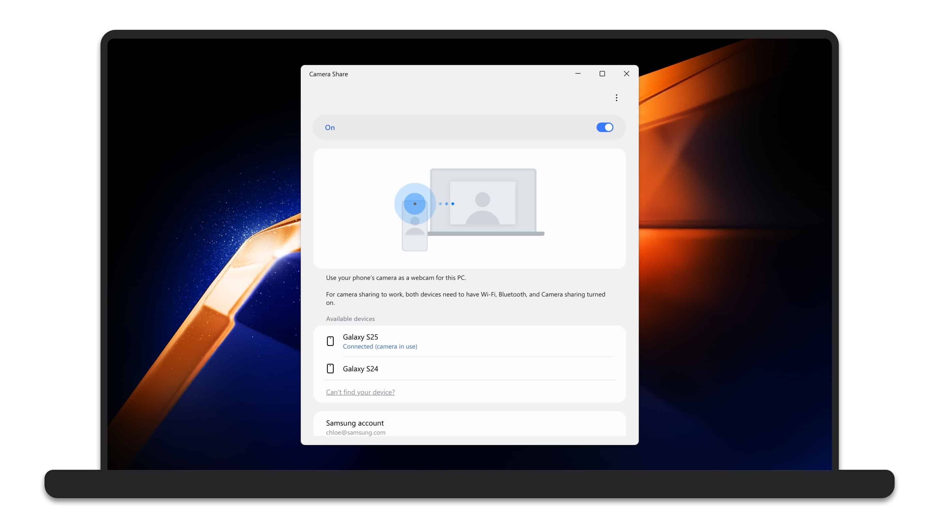Select the Galaxy S25 device entry
Viewport: 939px width, 528px height.
click(x=360, y=337)
